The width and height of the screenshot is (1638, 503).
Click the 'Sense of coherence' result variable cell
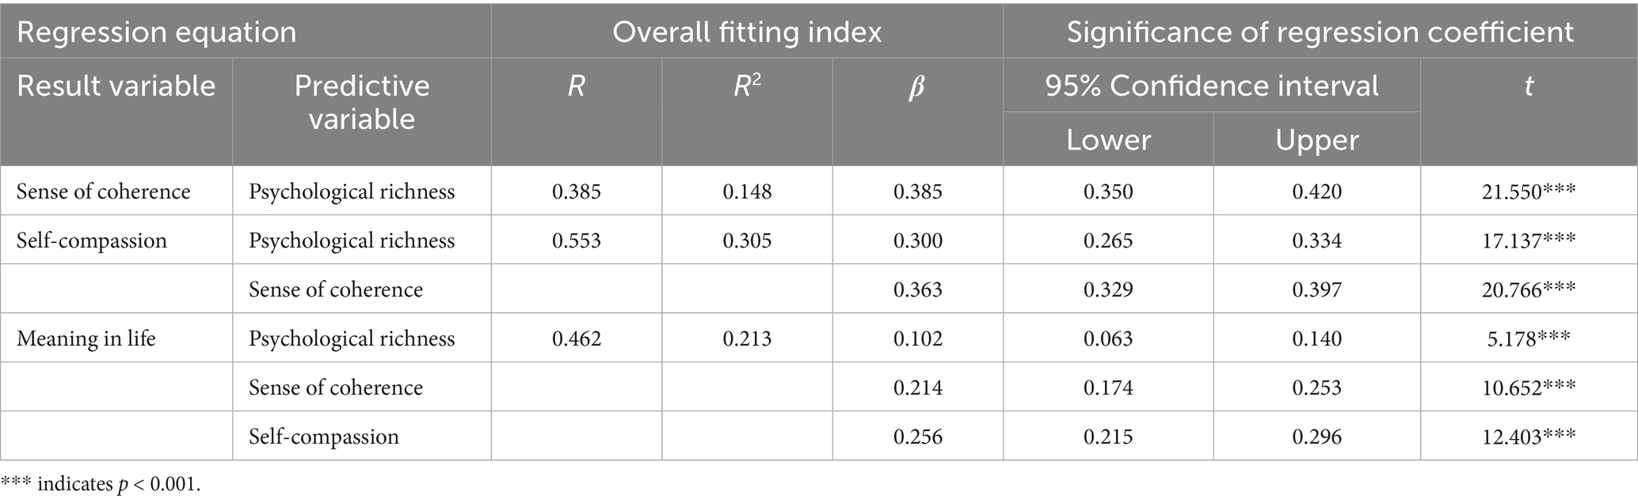coord(104,191)
